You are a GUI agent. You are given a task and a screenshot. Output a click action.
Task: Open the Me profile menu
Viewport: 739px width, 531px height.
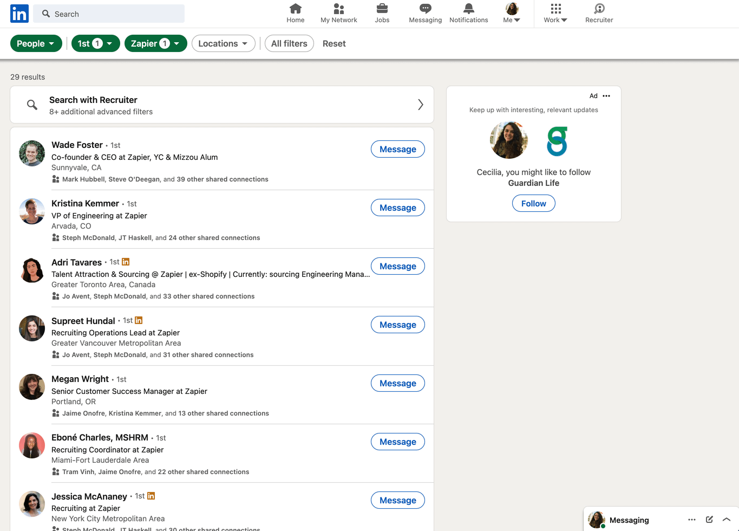click(x=512, y=13)
